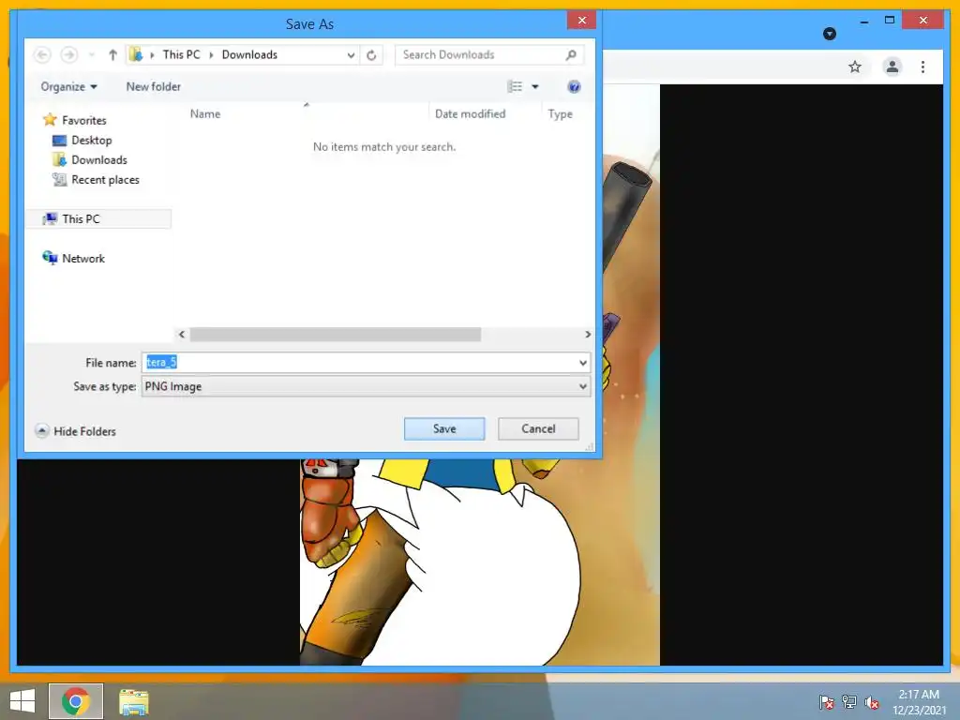This screenshot has width=960, height=720.
Task: Close the Save As dialog
Action: (x=581, y=21)
